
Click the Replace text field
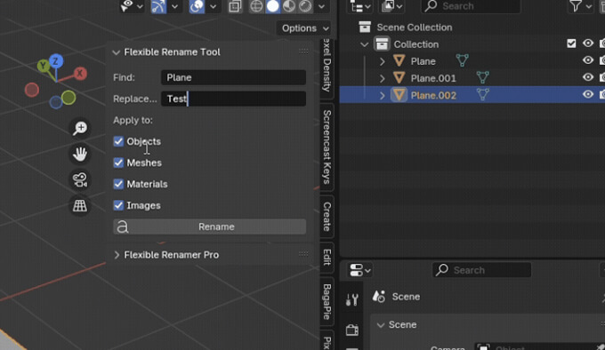[233, 99]
